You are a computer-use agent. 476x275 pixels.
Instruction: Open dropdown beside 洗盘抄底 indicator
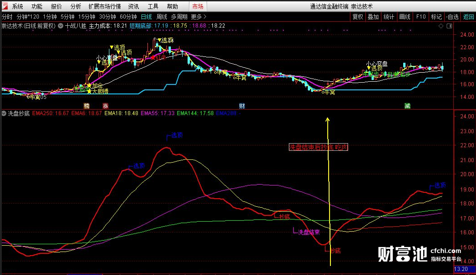pyautogui.click(x=4, y=113)
